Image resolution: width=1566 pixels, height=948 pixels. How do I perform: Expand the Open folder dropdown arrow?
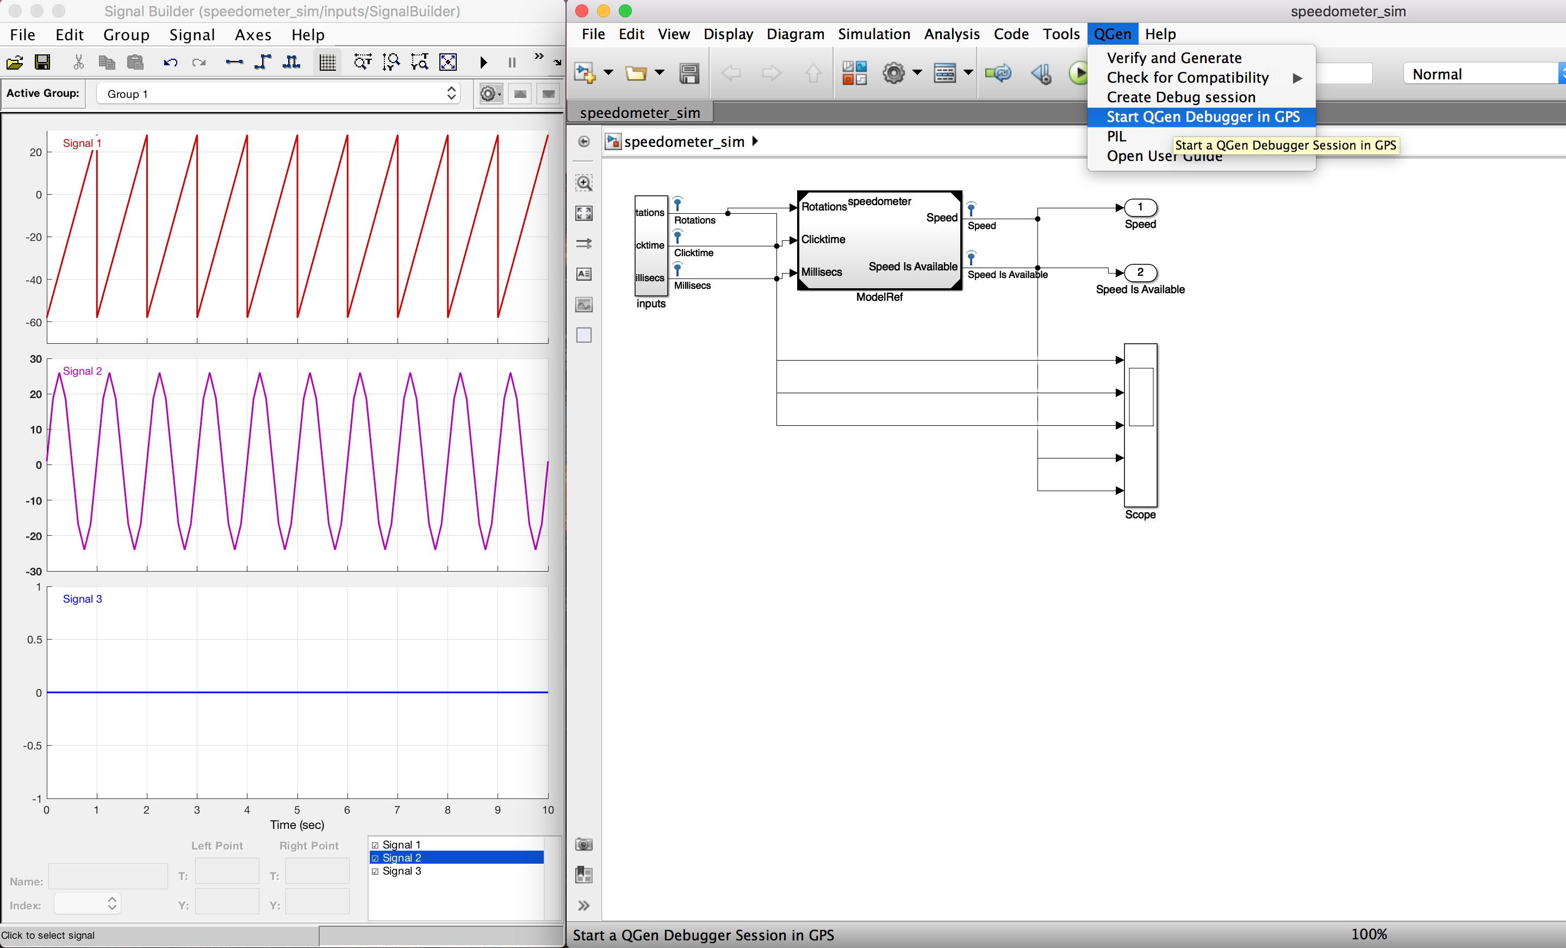pos(660,73)
